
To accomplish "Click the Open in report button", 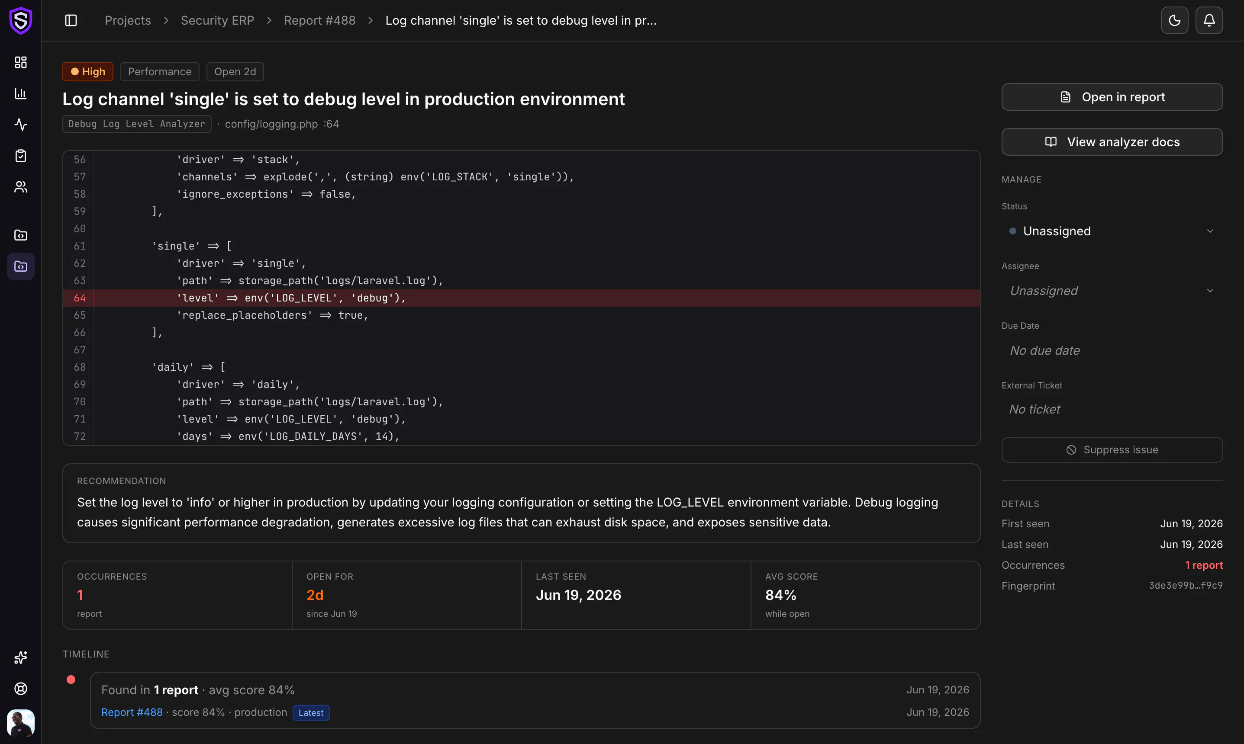I will coord(1112,97).
